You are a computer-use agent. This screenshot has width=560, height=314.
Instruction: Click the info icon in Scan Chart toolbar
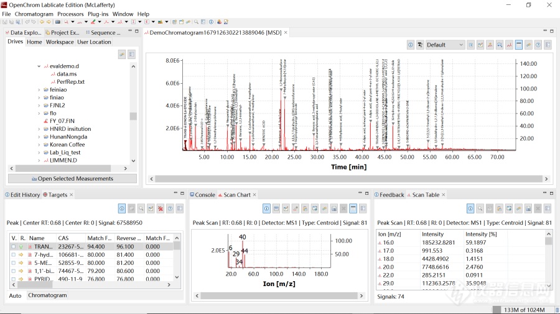coord(266,209)
